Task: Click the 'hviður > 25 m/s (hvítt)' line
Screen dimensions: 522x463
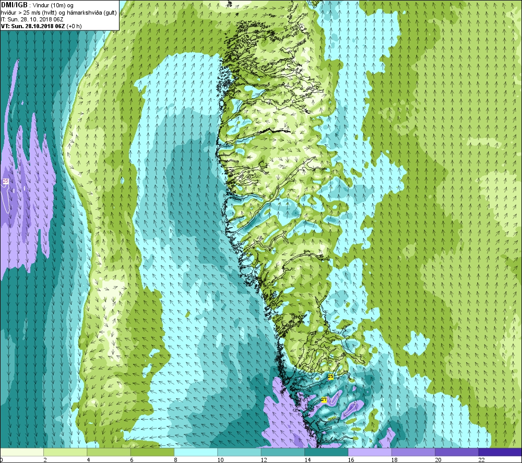Action: 58,13
